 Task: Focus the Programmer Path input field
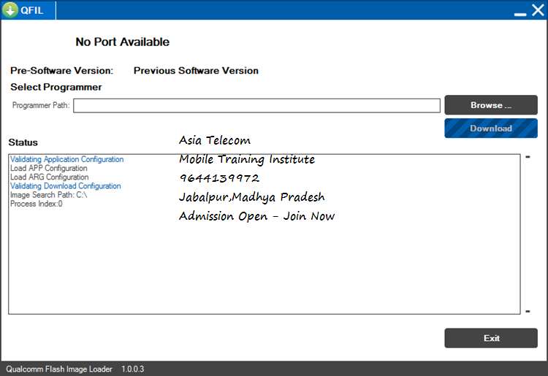pyautogui.click(x=256, y=105)
